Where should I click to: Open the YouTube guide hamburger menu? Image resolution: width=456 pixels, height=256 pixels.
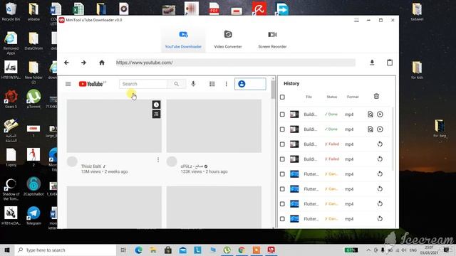[x=68, y=84]
